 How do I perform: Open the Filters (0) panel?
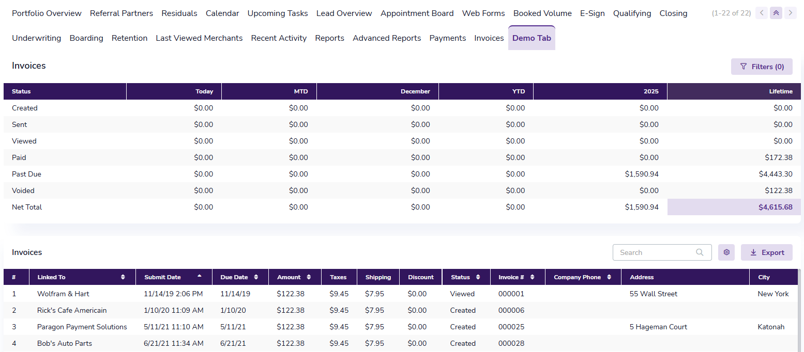tap(762, 67)
